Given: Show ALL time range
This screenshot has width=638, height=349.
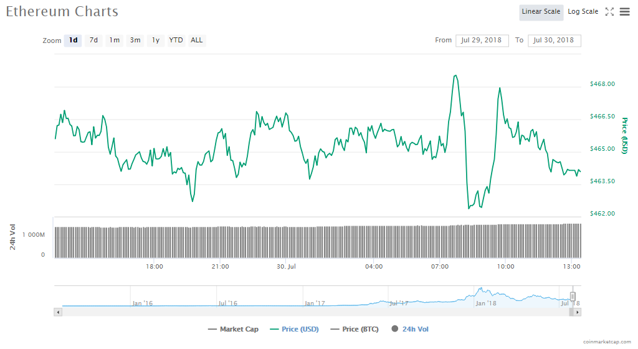Looking at the screenshot, I should coord(196,41).
